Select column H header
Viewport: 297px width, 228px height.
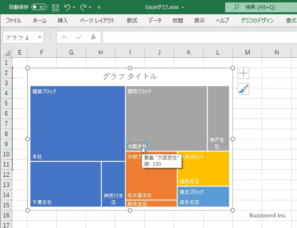(100, 53)
